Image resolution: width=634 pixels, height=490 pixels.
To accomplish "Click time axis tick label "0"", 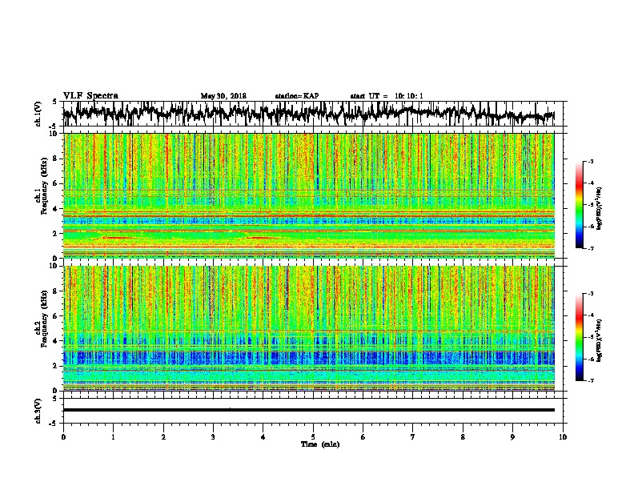I will [x=63, y=437].
